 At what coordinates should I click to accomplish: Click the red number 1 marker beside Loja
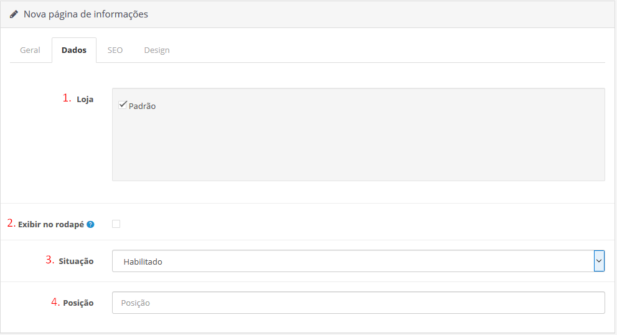(x=67, y=98)
